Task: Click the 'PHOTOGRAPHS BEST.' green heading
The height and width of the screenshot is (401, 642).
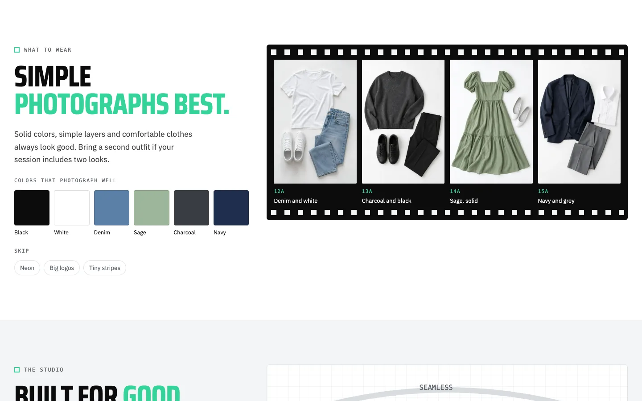Action: [122, 104]
